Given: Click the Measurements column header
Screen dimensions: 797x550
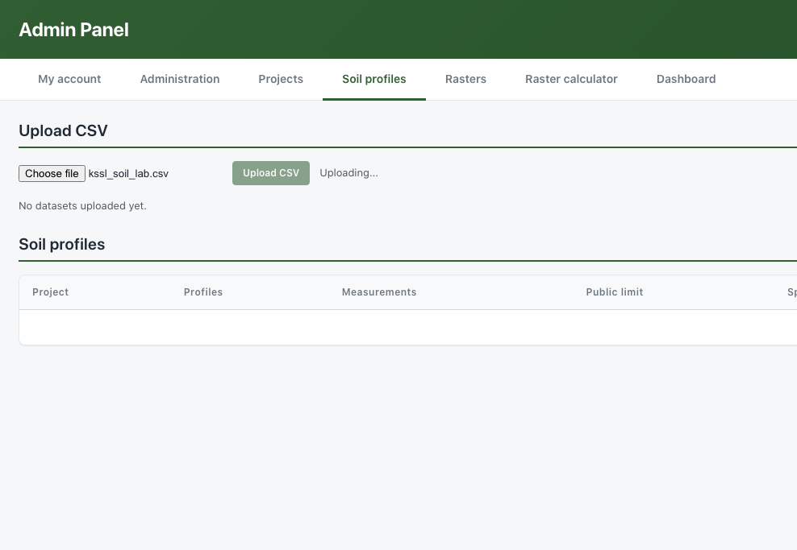Looking at the screenshot, I should pyautogui.click(x=379, y=292).
